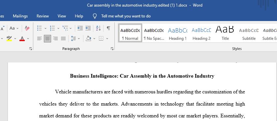Switch to the Mailings tab
Image resolution: width=277 pixels, height=121 pixels.
(x=20, y=16)
